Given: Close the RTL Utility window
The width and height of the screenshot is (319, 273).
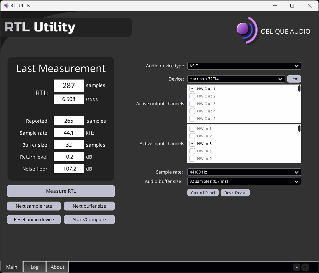Looking at the screenshot, I should coord(310,5).
